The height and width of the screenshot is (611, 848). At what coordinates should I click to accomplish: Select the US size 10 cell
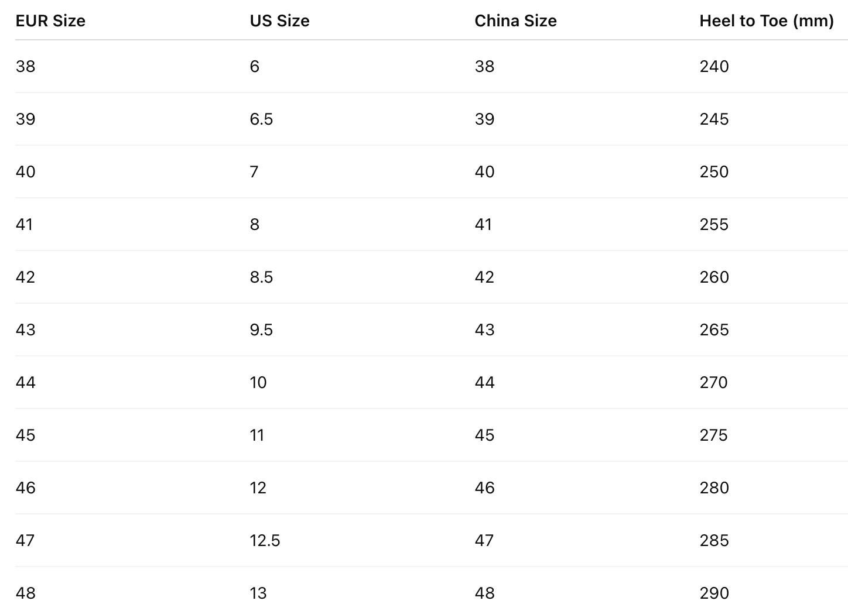click(x=258, y=383)
